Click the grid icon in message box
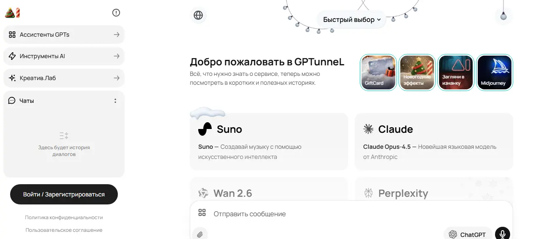This screenshot has width=535, height=239. [x=202, y=213]
